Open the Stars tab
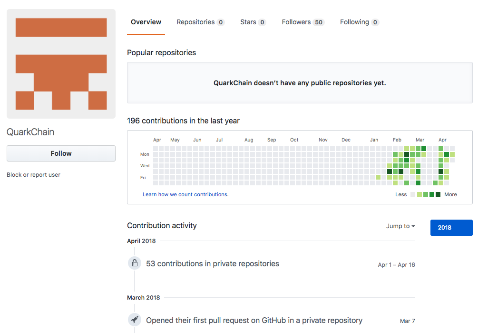 point(248,22)
